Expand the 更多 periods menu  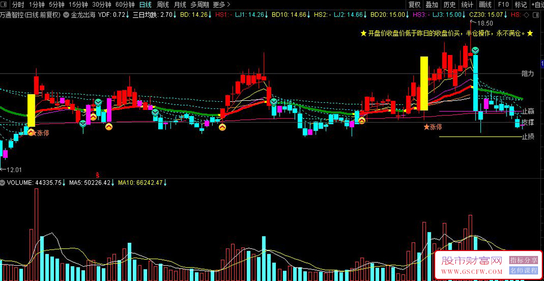point(221,4)
